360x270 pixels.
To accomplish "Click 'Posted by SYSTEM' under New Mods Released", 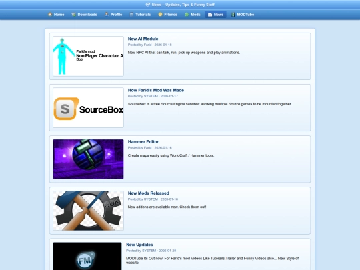I will 143,199.
